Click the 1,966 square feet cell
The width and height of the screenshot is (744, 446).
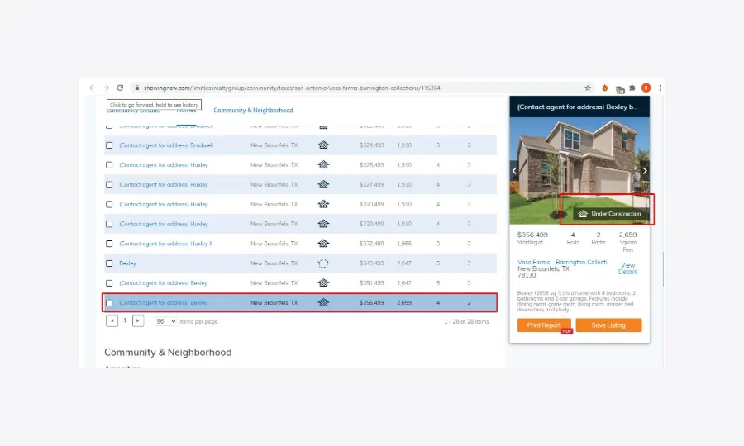pos(404,244)
